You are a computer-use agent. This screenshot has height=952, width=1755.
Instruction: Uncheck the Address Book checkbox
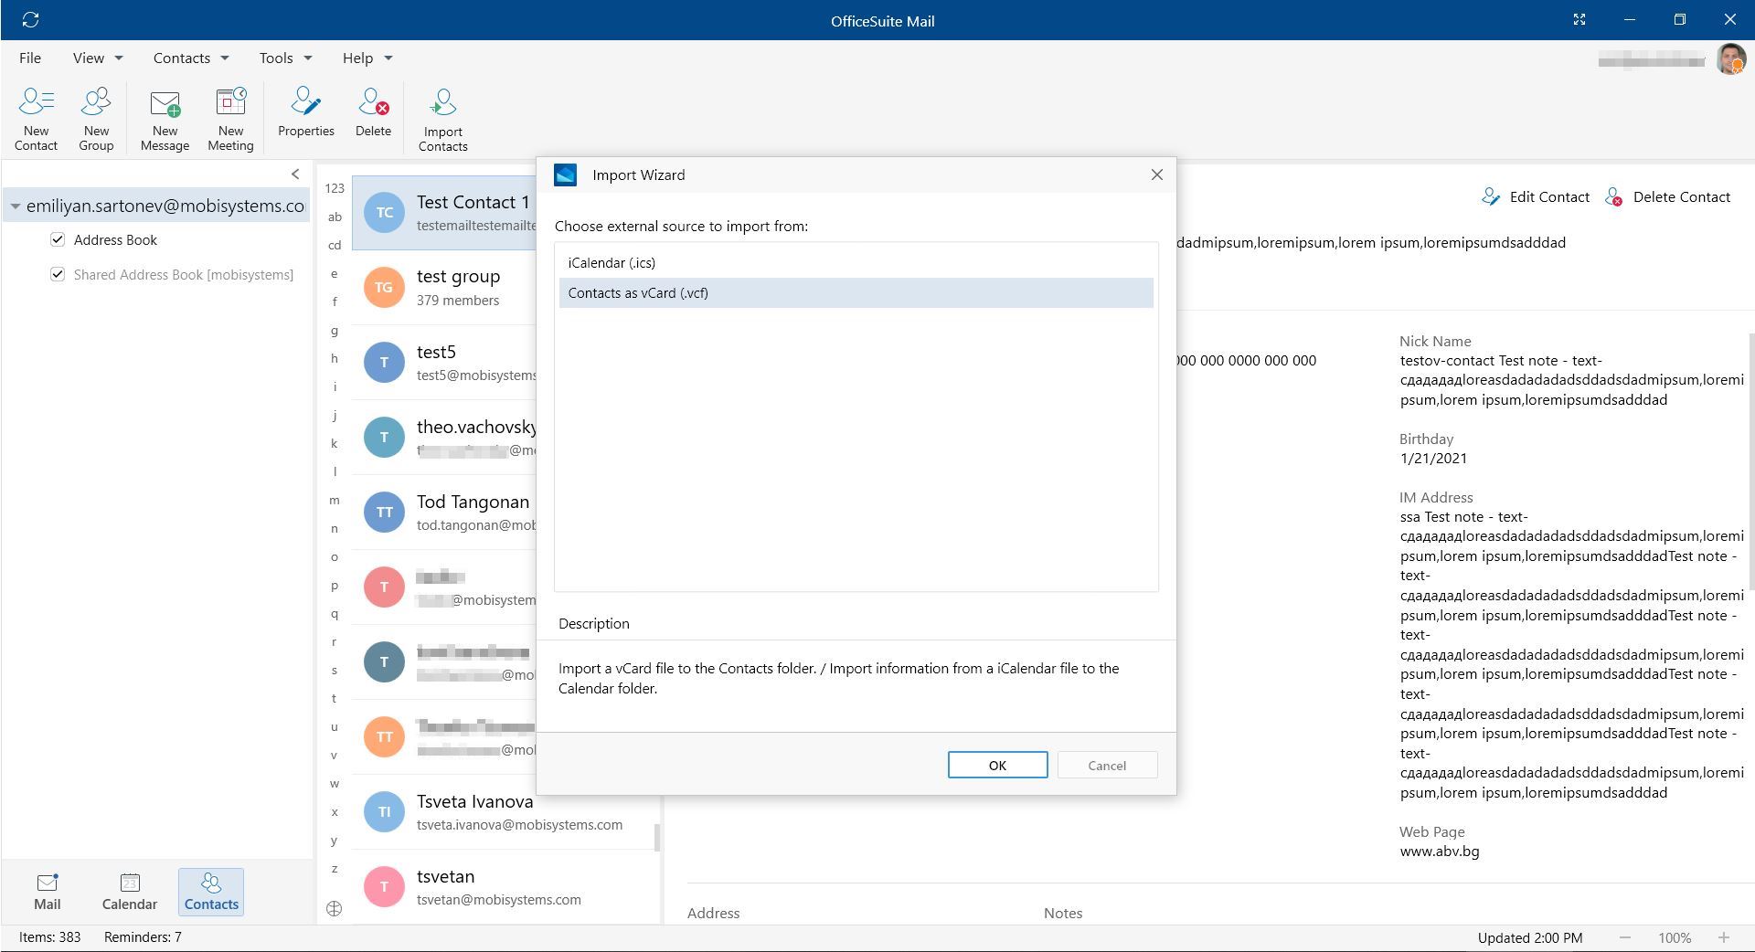coord(58,239)
